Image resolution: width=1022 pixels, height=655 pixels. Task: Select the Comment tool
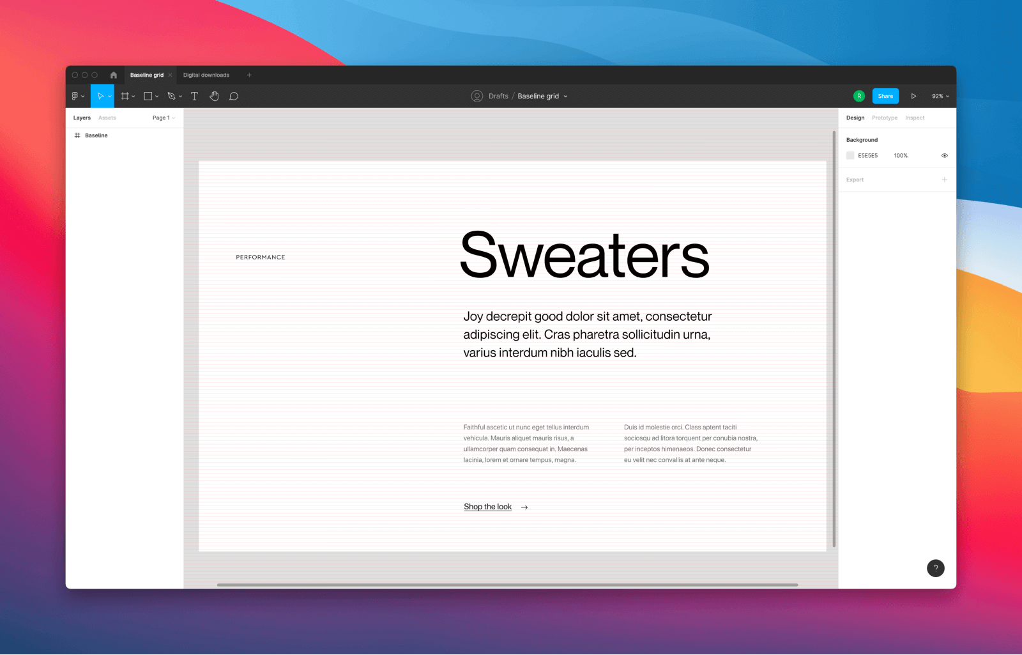click(234, 96)
